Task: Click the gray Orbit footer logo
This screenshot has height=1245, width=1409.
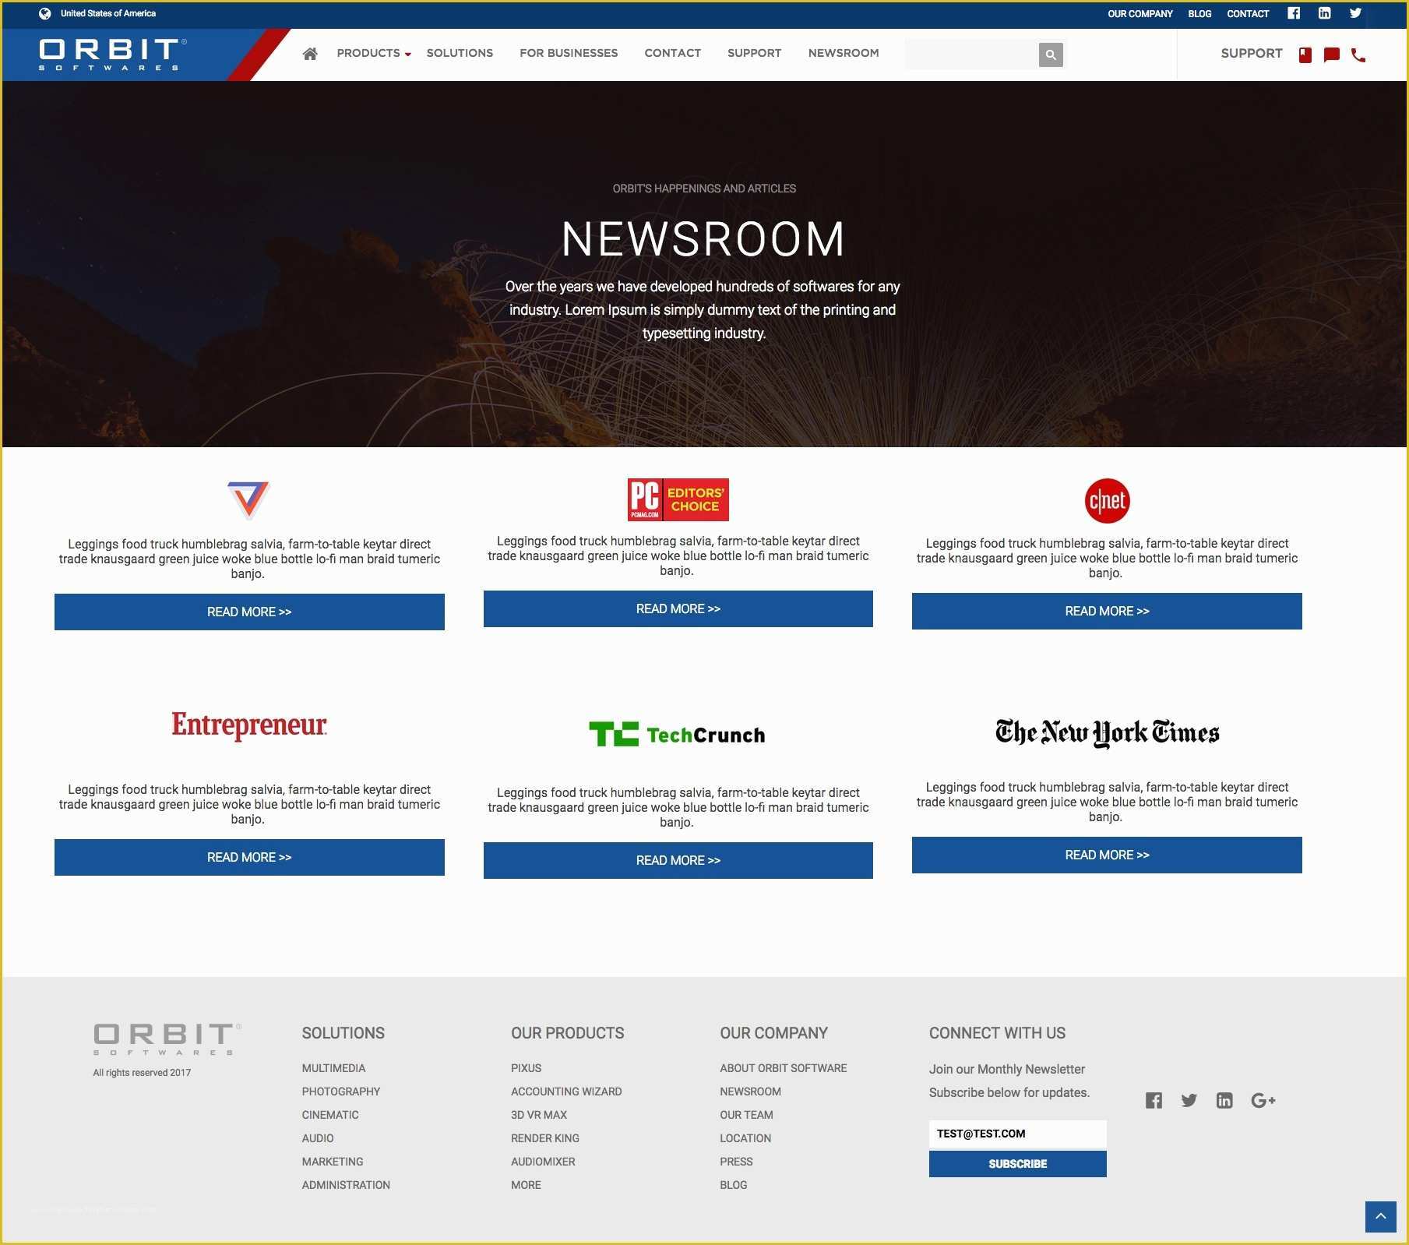Action: 167,1039
